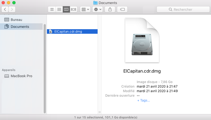The height and width of the screenshot is (120, 211).
Task: Close the Finder window with red button
Action: [3, 3]
